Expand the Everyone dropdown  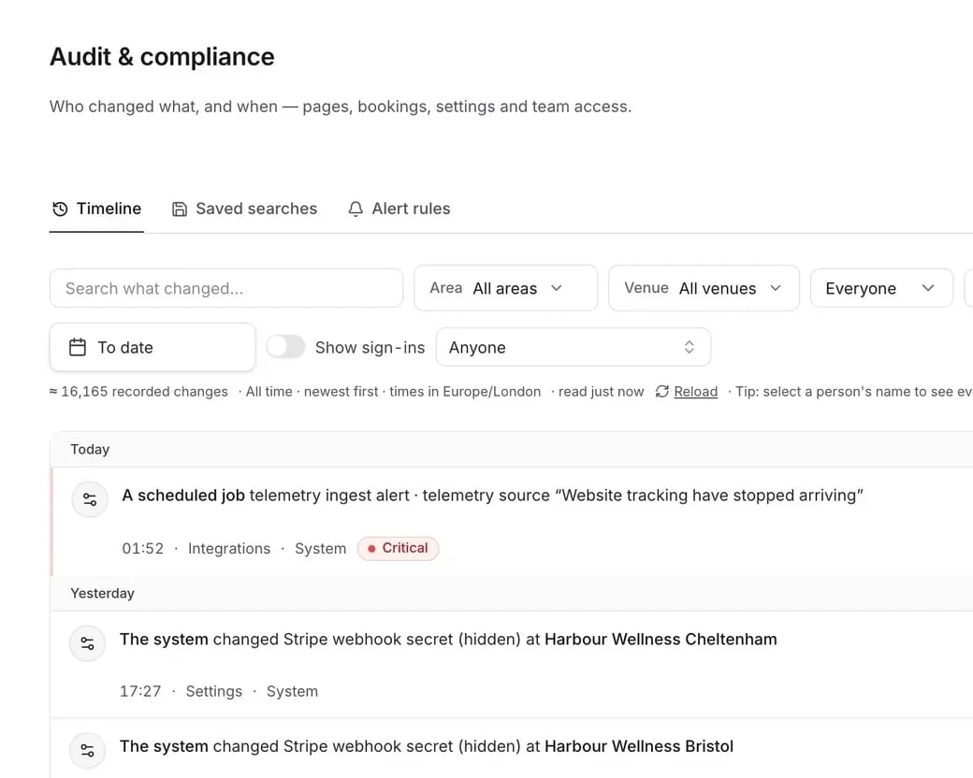click(881, 289)
